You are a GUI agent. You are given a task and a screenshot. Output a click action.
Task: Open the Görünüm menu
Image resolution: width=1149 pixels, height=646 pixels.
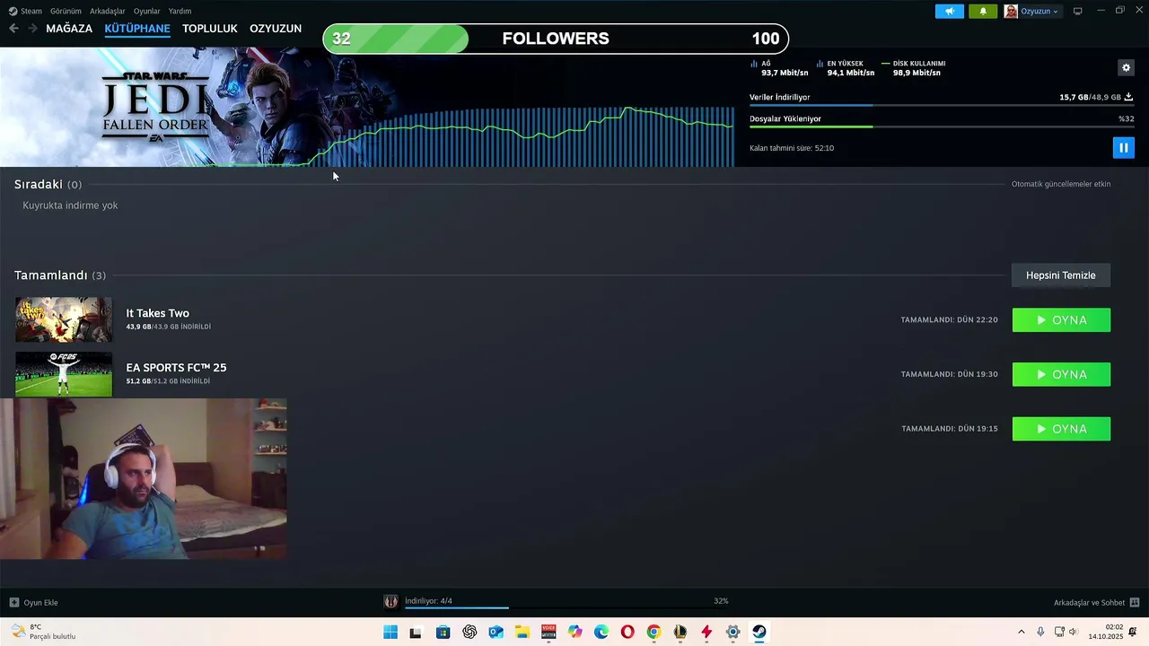coord(66,11)
